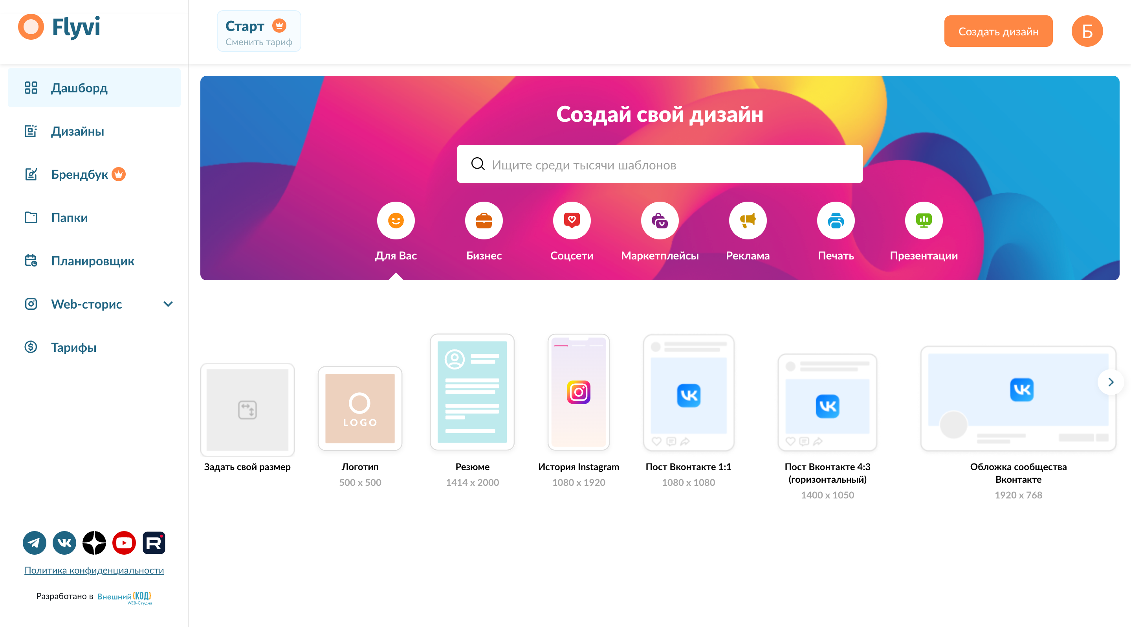Open Внешний код studio link

click(x=124, y=597)
